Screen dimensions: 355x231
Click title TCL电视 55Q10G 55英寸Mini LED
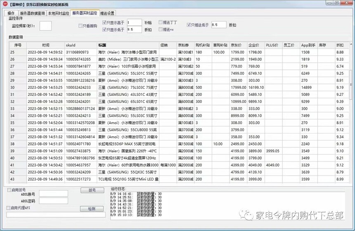coord(128,179)
